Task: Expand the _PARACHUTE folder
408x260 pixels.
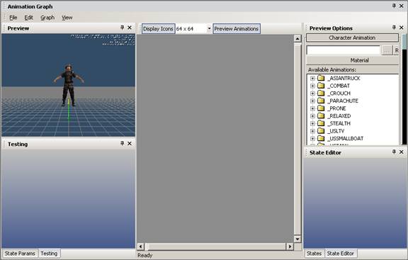Action: (312, 101)
